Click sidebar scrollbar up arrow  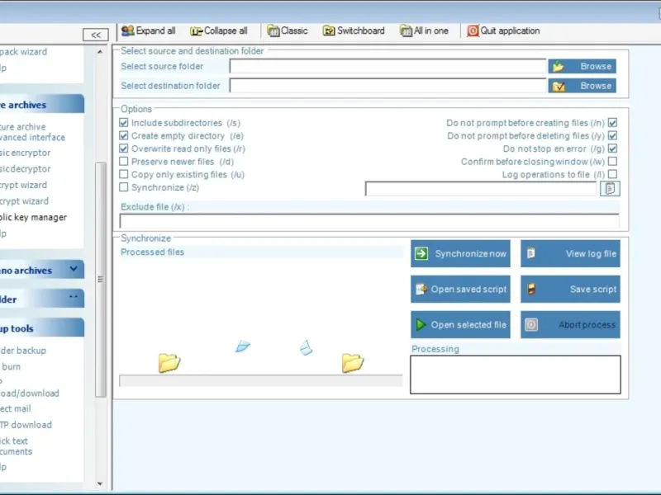(100, 52)
